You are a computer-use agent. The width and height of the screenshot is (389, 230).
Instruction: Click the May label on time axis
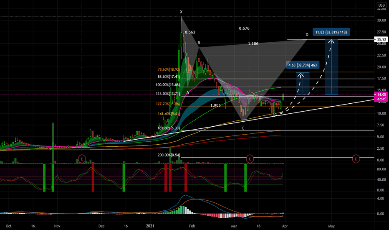pos(331,226)
